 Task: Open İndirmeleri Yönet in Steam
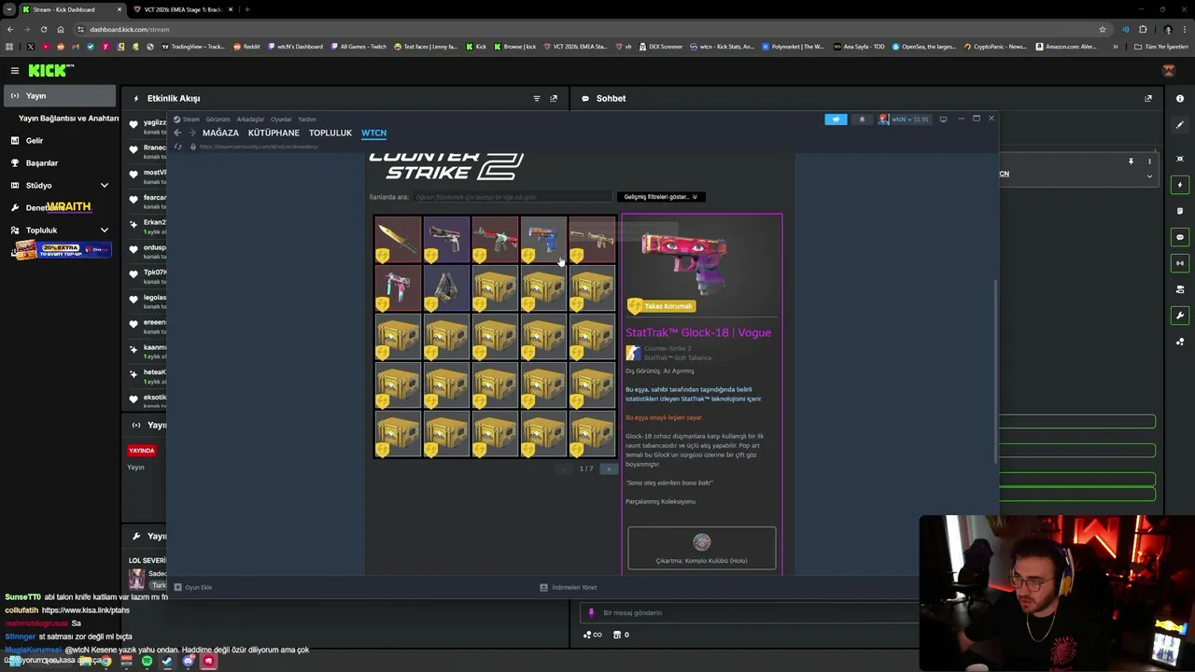(x=569, y=587)
